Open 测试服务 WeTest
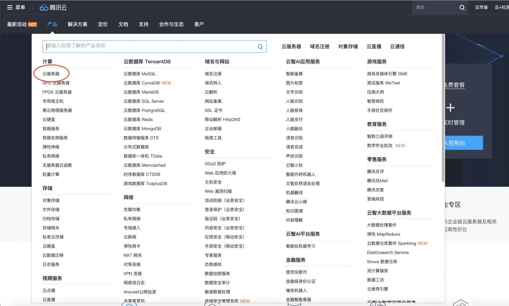509x306 pixels. tap(383, 83)
